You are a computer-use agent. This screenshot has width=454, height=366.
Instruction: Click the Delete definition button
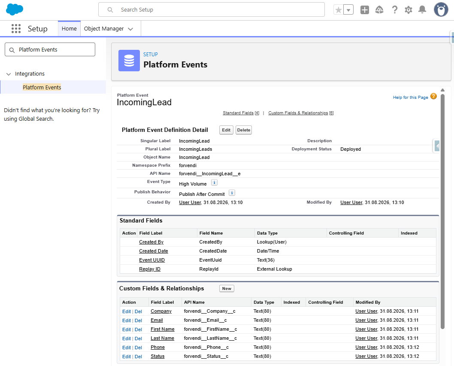[243, 130]
